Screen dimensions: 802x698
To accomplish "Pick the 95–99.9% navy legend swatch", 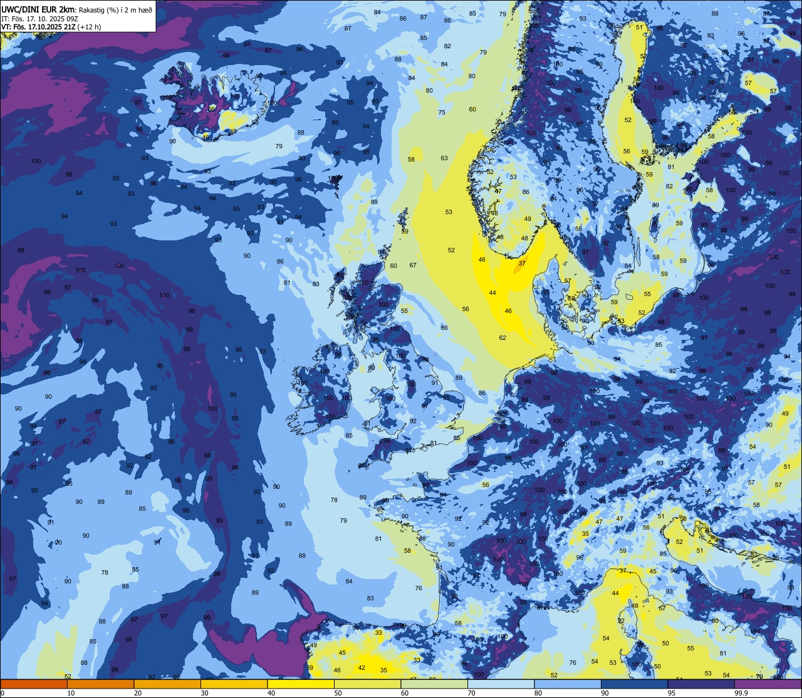I will [701, 684].
